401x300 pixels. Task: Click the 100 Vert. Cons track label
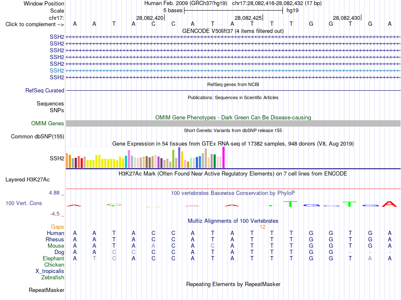pyautogui.click(x=24, y=203)
